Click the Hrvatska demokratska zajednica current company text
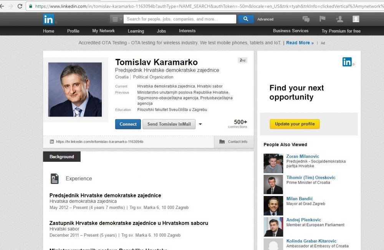Screen dimensions: 384x250 pos(166,86)
